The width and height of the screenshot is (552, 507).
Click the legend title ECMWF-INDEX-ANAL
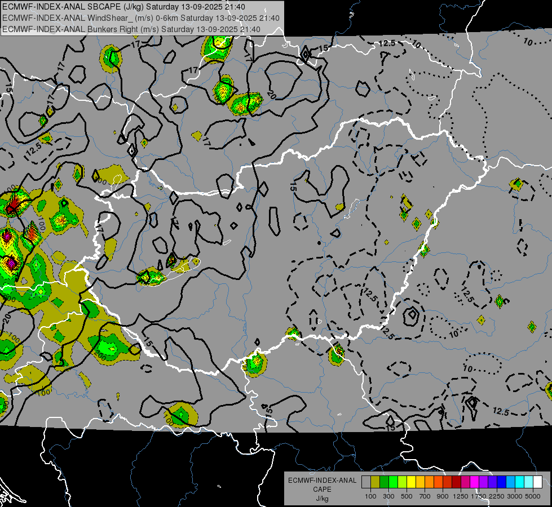tap(322, 481)
